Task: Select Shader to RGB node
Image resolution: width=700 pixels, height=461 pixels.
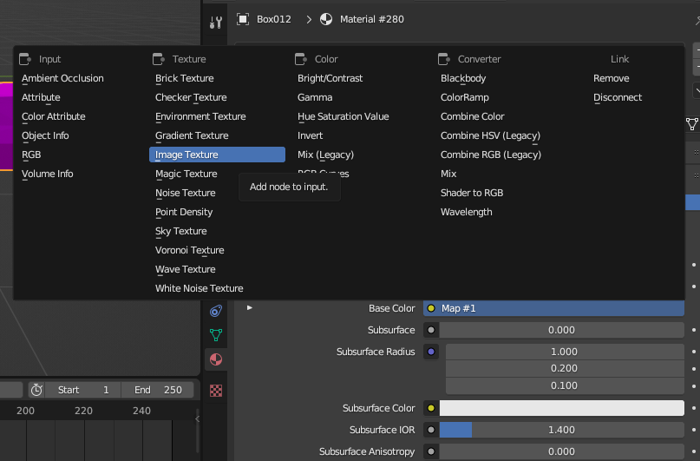Action: pos(472,193)
